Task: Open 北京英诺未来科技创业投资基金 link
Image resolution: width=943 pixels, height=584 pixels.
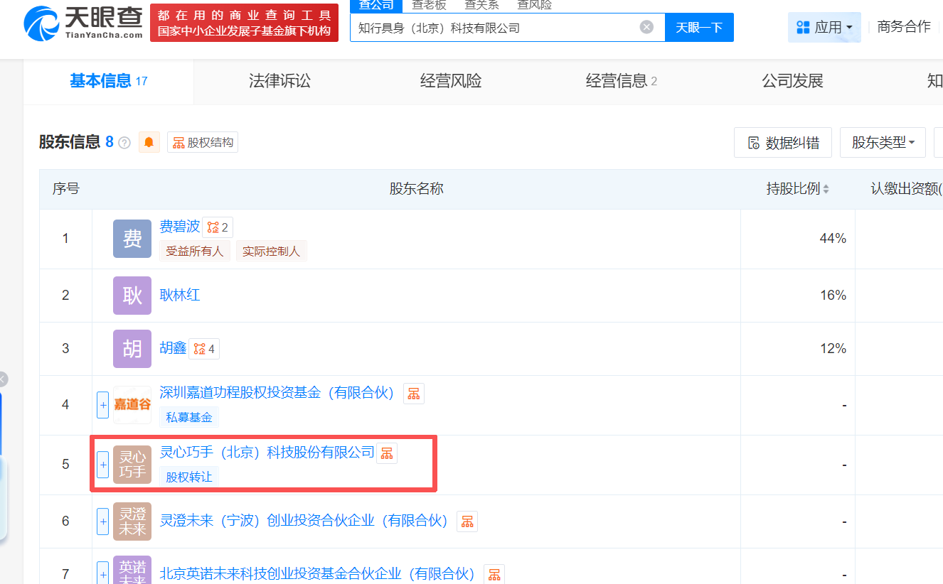Action: (x=317, y=573)
